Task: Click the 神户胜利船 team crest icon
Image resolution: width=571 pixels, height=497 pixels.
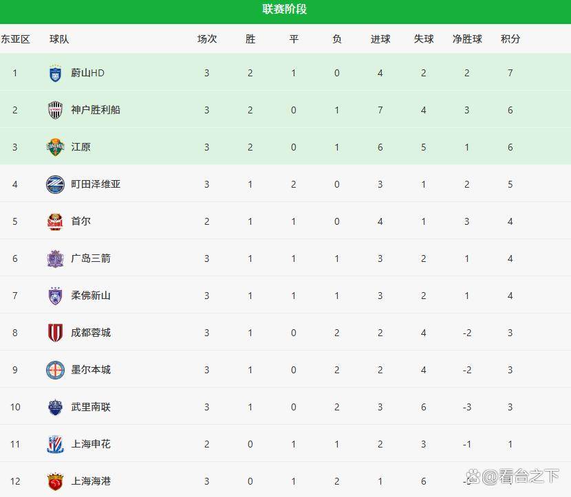Action: pyautogui.click(x=55, y=110)
